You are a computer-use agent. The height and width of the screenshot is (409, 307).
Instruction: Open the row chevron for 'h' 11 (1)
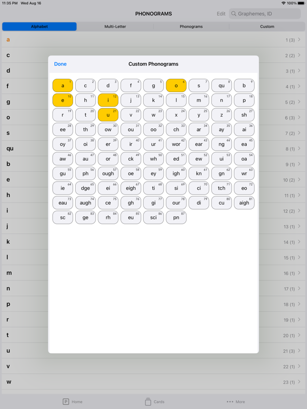tap(299, 195)
